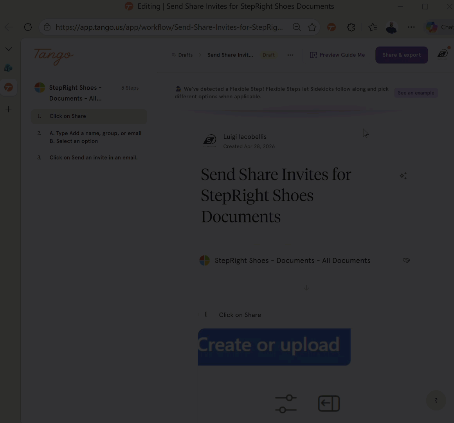Open the Tango browser extension icon

coord(331,27)
